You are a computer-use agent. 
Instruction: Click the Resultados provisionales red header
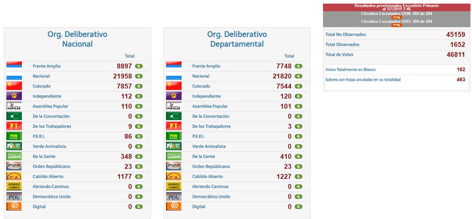click(x=396, y=7)
